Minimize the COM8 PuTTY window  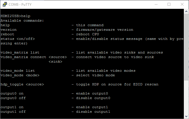click(156, 4)
